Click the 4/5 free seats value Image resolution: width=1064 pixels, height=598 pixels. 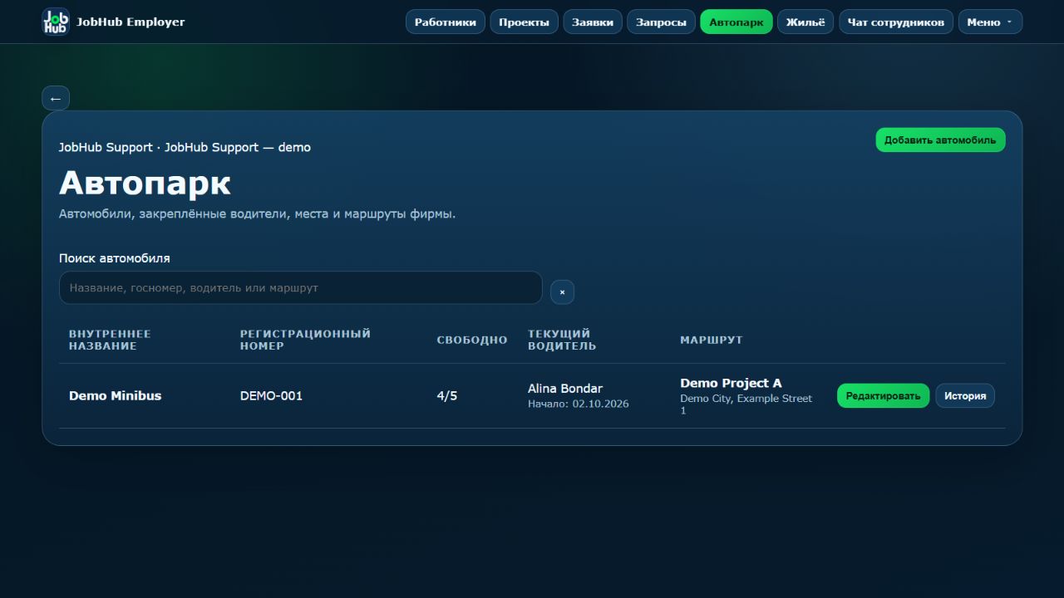(x=447, y=395)
